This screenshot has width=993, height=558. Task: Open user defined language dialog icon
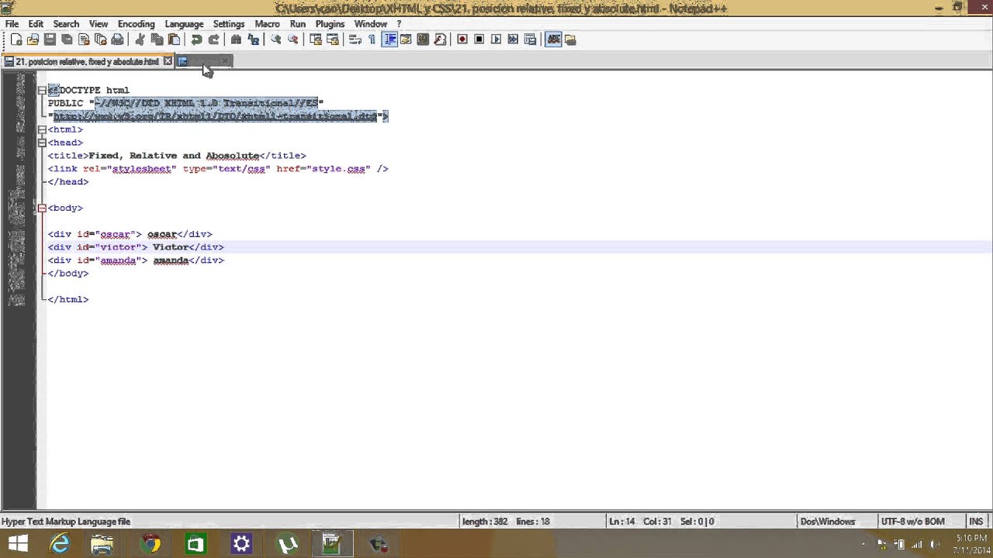406,40
